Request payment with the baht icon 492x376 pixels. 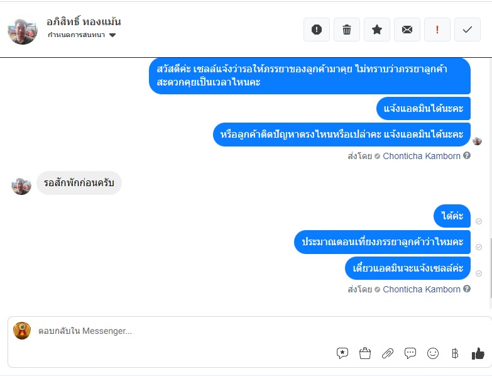point(455,353)
